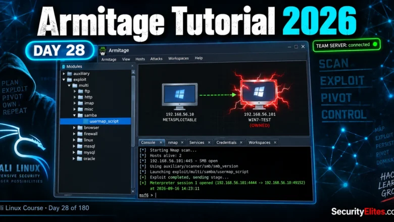Expand the imap folder arrow
This screenshot has height=222, width=394.
[75, 103]
